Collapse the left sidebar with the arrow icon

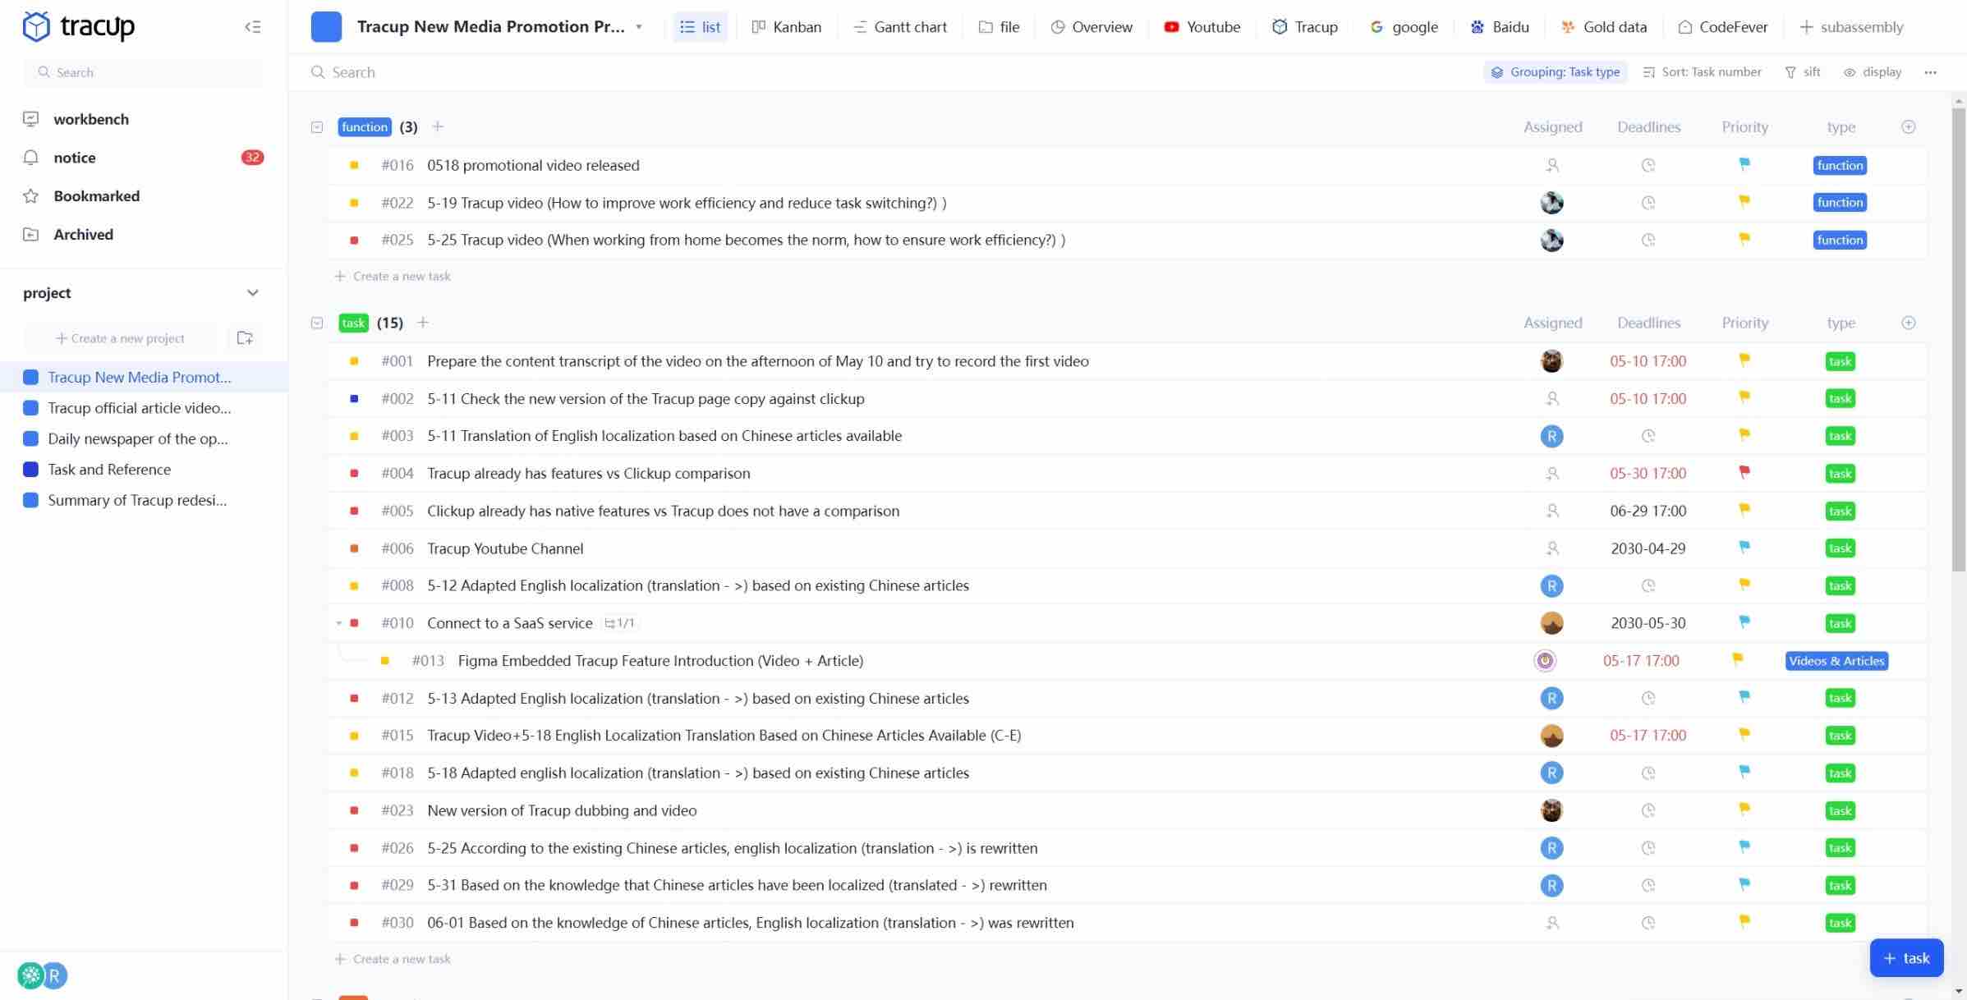252,27
